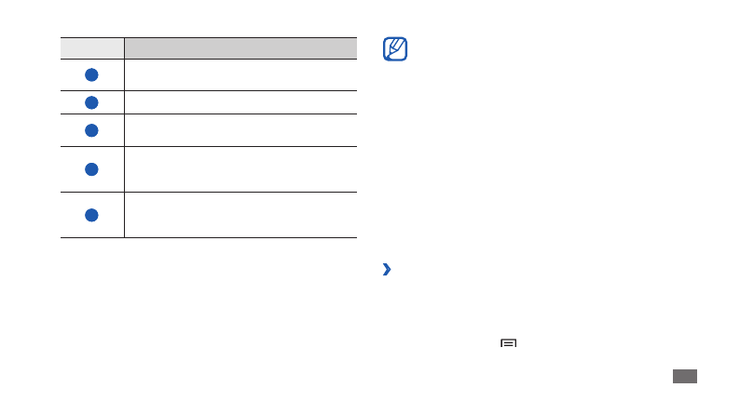Viewport: 740px width, 401px height.
Task: Click the first blue circle in the table
Action: (x=91, y=74)
